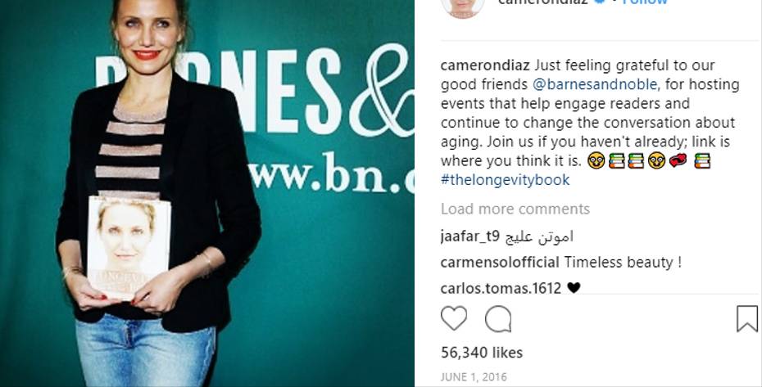Click the verified badge beside the username
This screenshot has width=762, height=387.
click(599, 2)
